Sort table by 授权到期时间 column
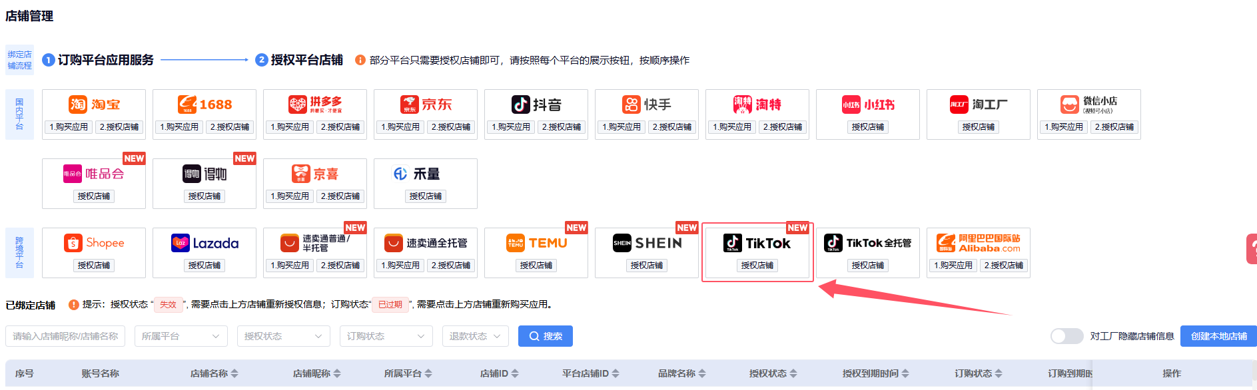The image size is (1257, 390). 905,373
